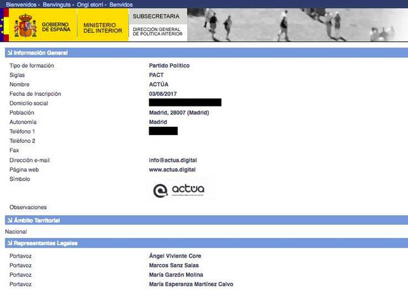Click the 'Autonomía' label

tap(23, 122)
